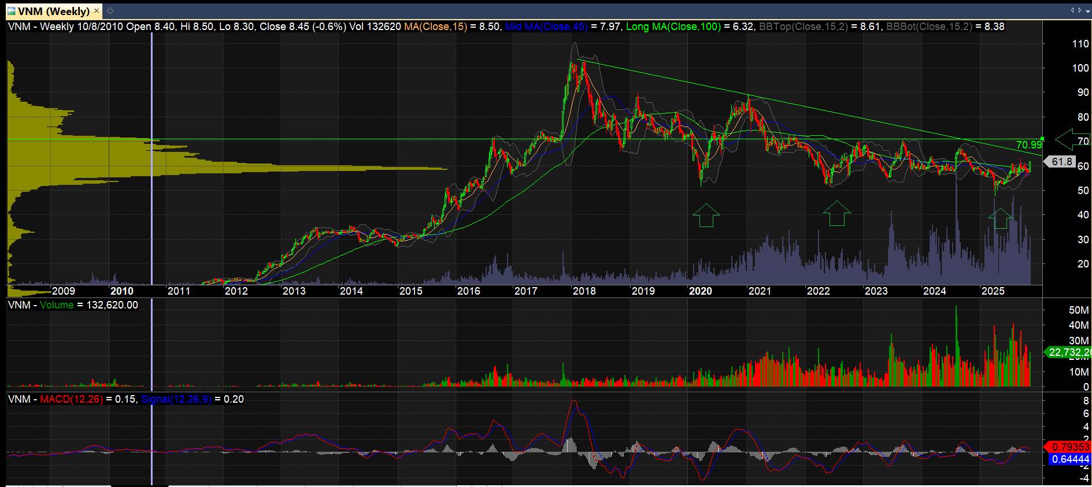This screenshot has width=1092, height=487.
Task: Click the green up arrow near 2022
Action: click(836, 213)
